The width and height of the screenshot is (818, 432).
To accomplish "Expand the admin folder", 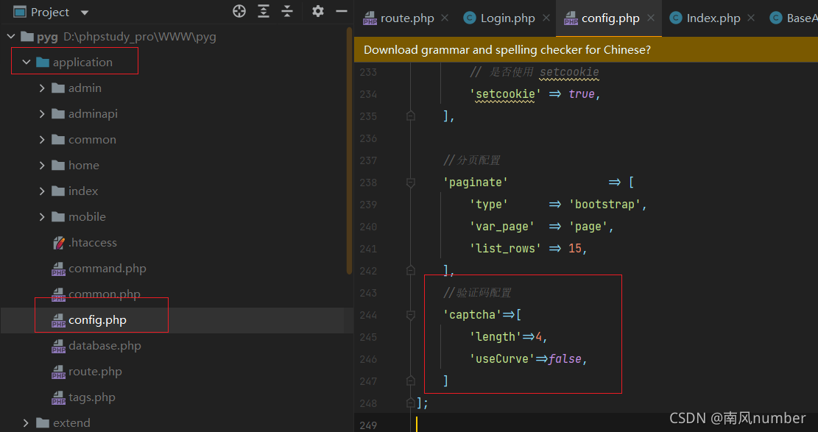I will 42,88.
